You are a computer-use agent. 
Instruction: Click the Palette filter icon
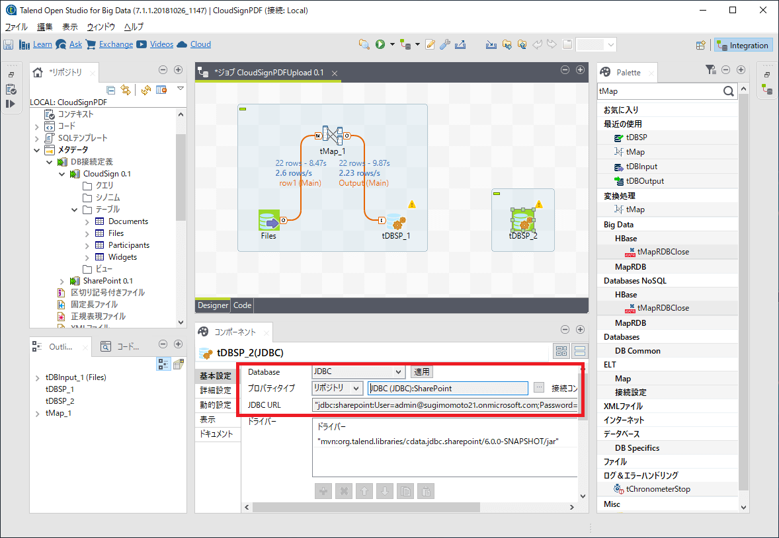[x=711, y=70]
